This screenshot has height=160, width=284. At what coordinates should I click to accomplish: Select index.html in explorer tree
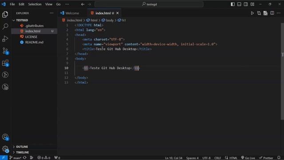(33, 31)
